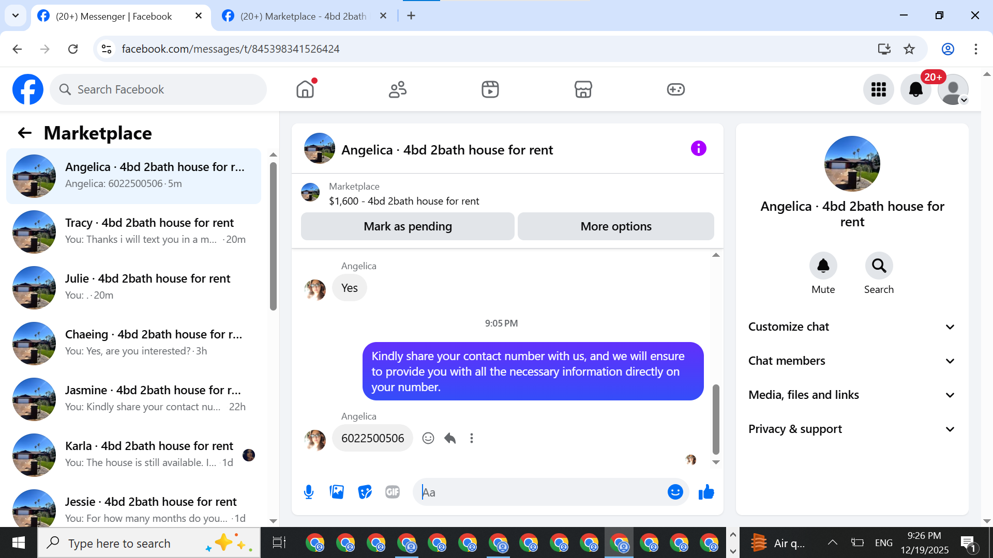Viewport: 993px width, 558px height.
Task: Open the GIF picker
Action: [393, 492]
